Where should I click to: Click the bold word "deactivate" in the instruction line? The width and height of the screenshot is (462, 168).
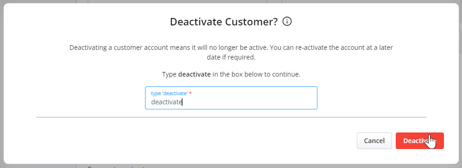195,74
